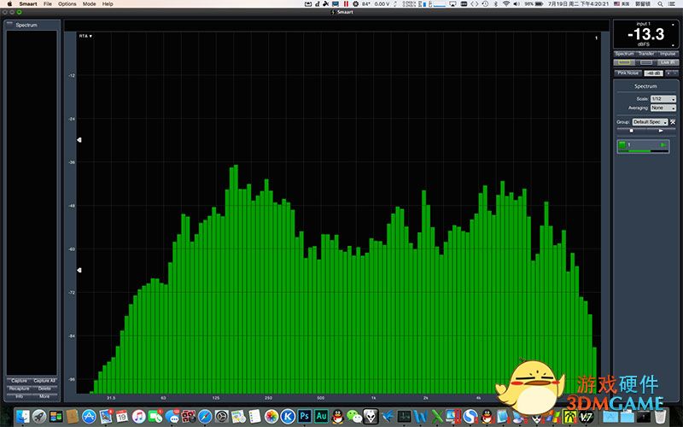Toggle the Live IR display
683x427 pixels.
pyautogui.click(x=668, y=62)
